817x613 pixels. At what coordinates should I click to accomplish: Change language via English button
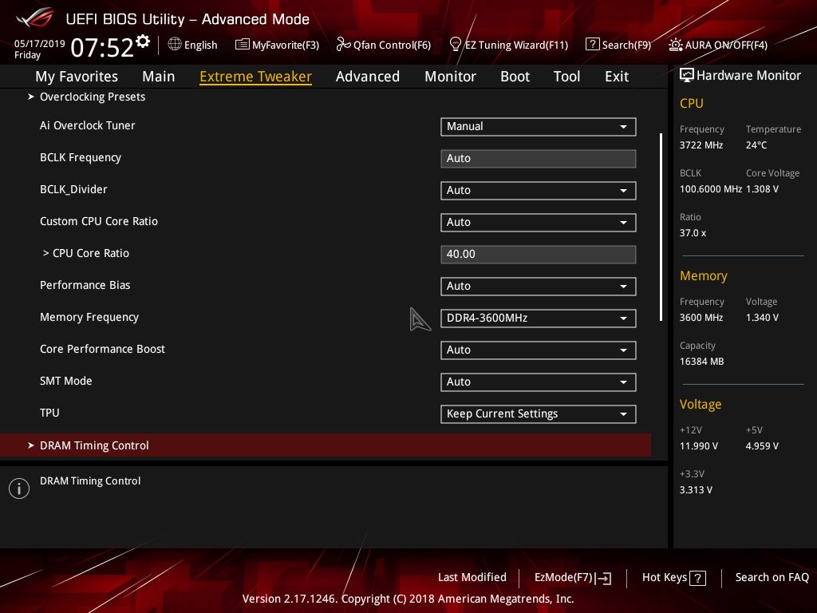(x=193, y=45)
